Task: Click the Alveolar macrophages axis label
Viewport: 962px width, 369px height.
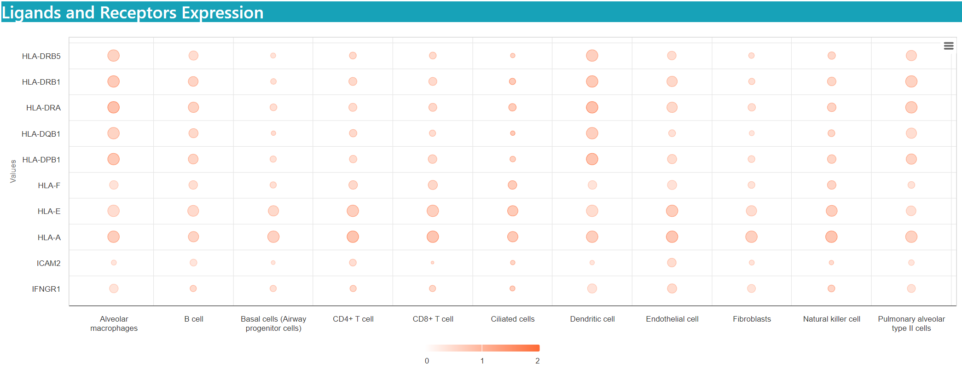Action: pos(114,323)
